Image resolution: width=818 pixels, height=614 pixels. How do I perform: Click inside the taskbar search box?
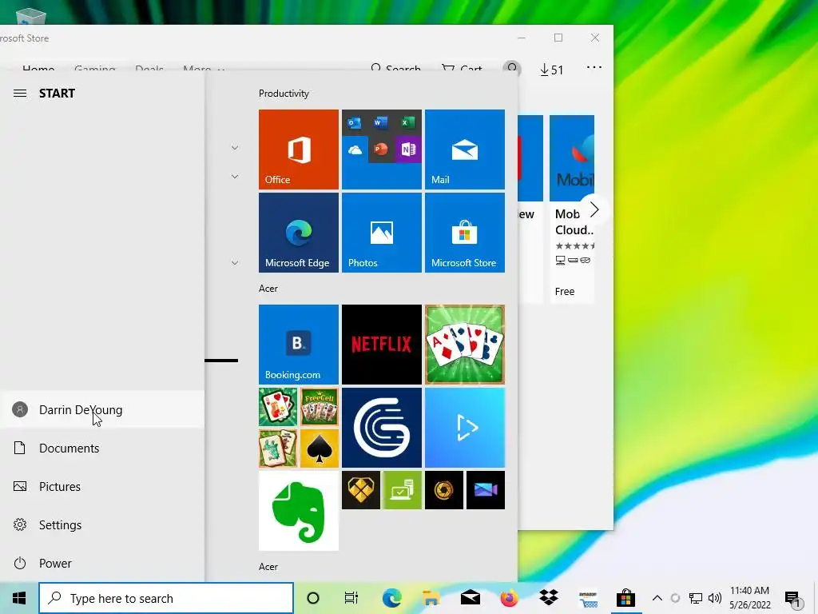coord(166,598)
